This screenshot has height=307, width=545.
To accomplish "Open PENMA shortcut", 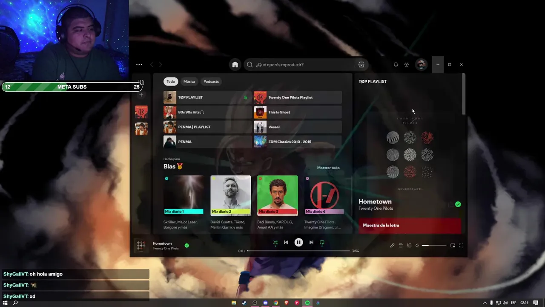I will click(207, 142).
